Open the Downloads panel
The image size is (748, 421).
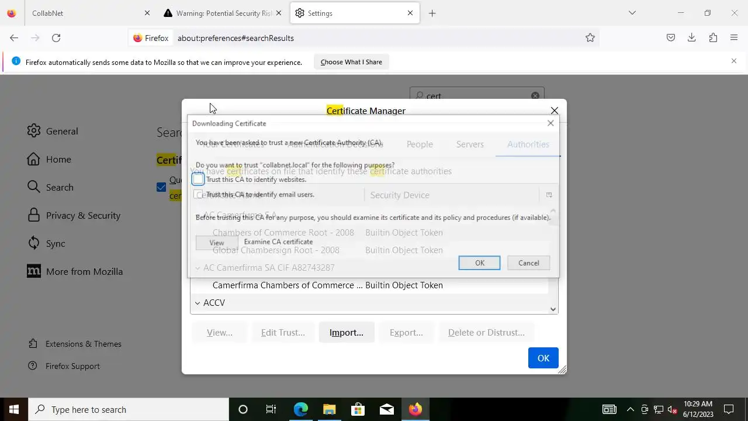(x=692, y=37)
